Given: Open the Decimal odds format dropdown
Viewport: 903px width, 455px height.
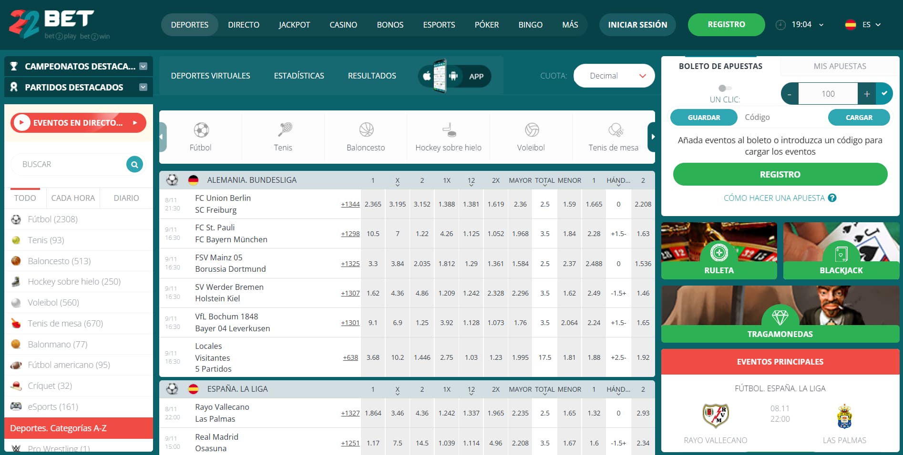Looking at the screenshot, I should [x=614, y=75].
